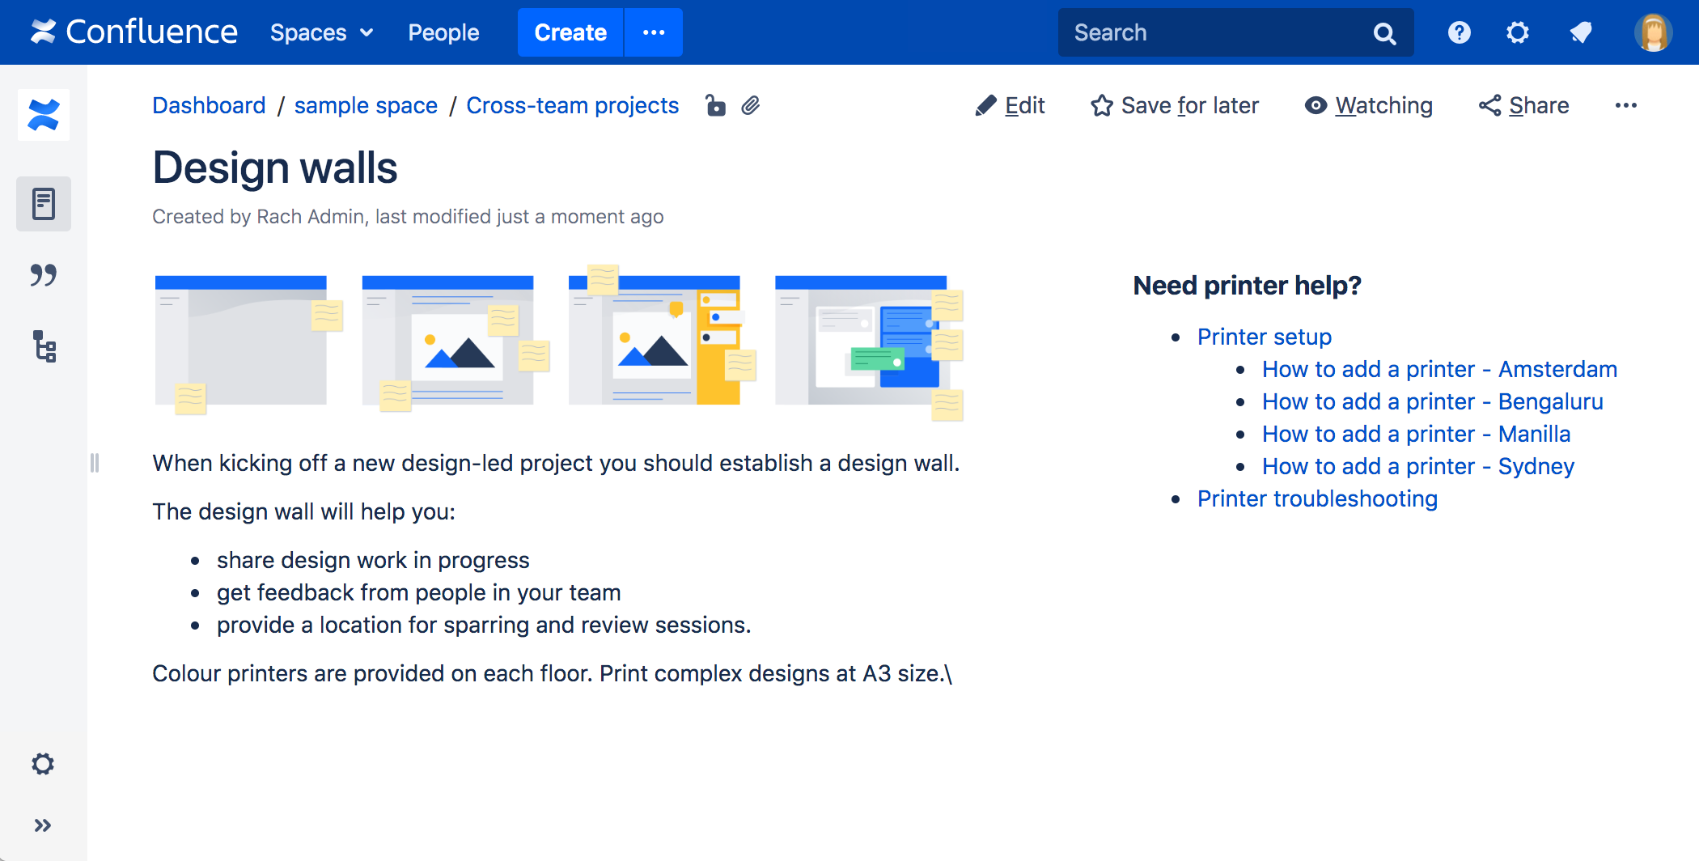Open the Pages sidebar icon
1699x861 pixels.
[44, 204]
